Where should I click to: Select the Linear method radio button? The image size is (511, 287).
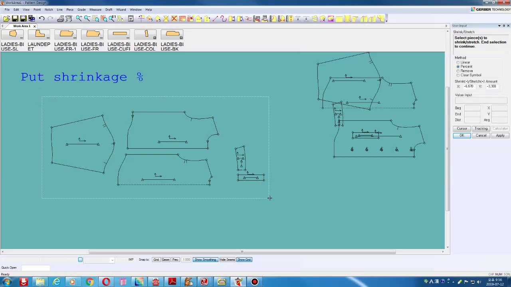click(458, 63)
